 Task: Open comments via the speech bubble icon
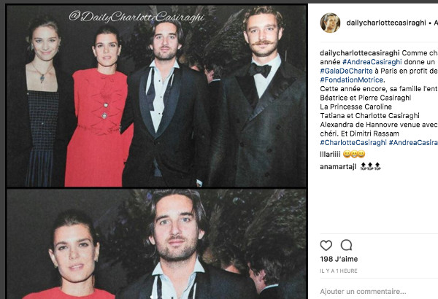pos(346,245)
